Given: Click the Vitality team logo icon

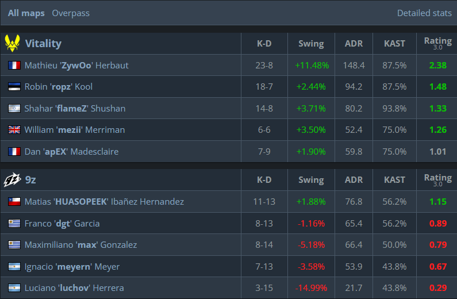Looking at the screenshot, I should coord(13,43).
